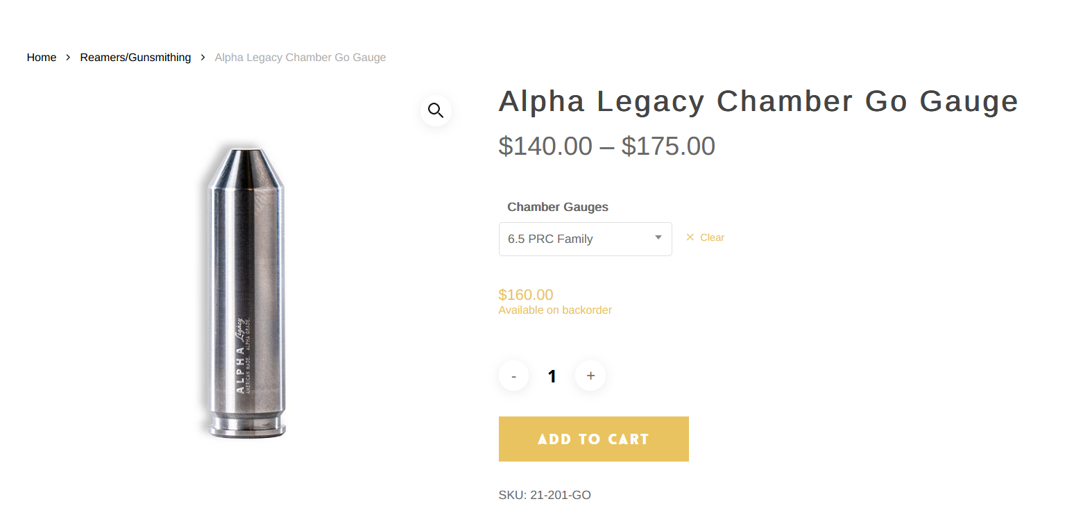Screen dimensions: 1065x506
Task: Click the arrow in the 6.5 PRC Family selector
Action: coord(658,238)
